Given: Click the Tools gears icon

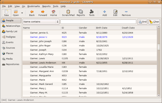Looking at the screenshot, I should point(92,13).
